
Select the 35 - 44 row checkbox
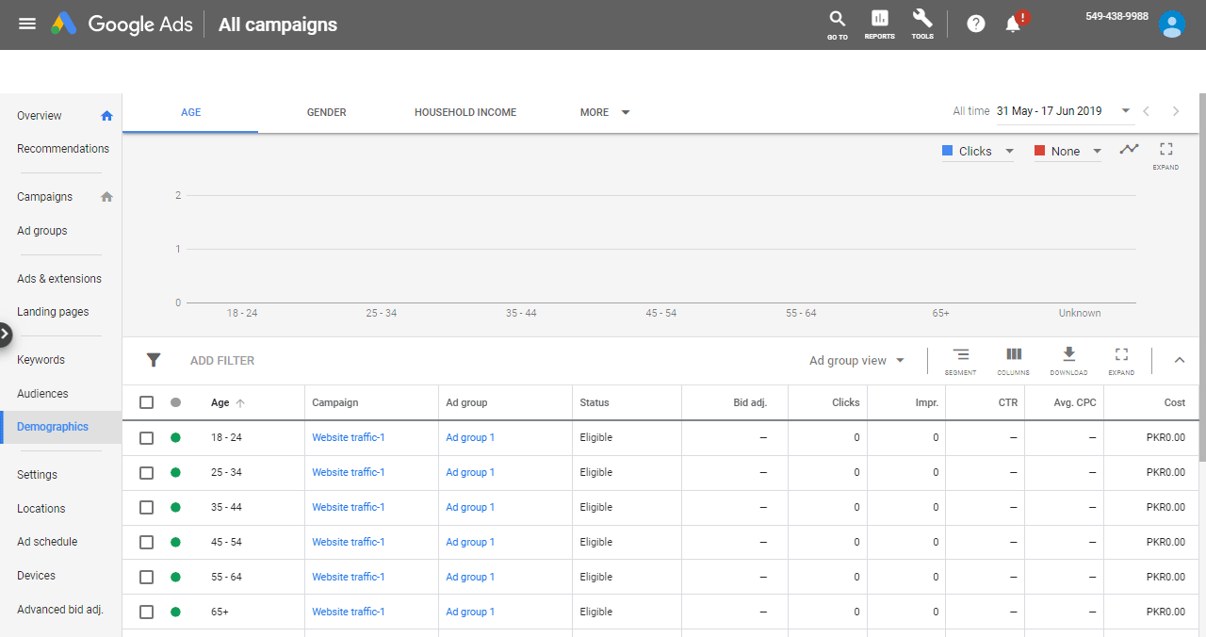146,507
